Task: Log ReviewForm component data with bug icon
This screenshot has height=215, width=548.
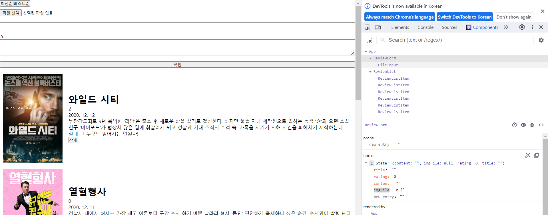Action: [532, 125]
